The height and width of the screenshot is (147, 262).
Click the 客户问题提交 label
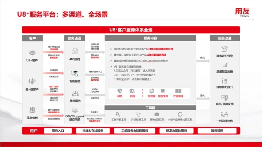point(54,110)
